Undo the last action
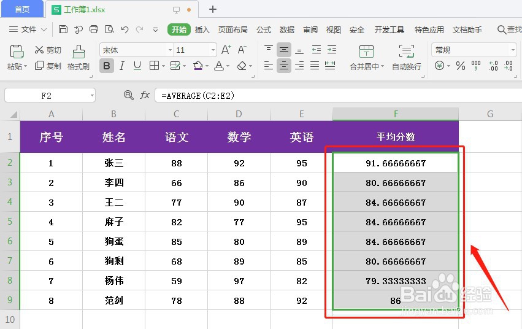 point(125,29)
